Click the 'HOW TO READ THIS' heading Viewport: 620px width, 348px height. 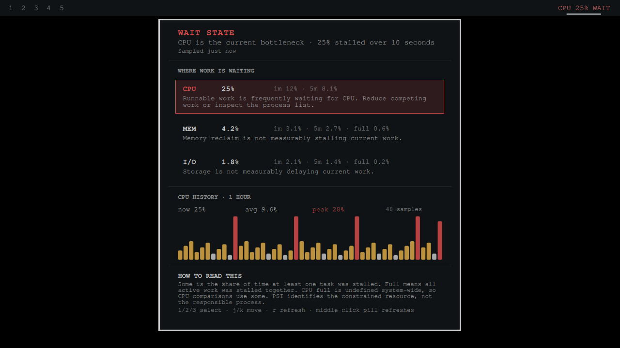(210, 276)
